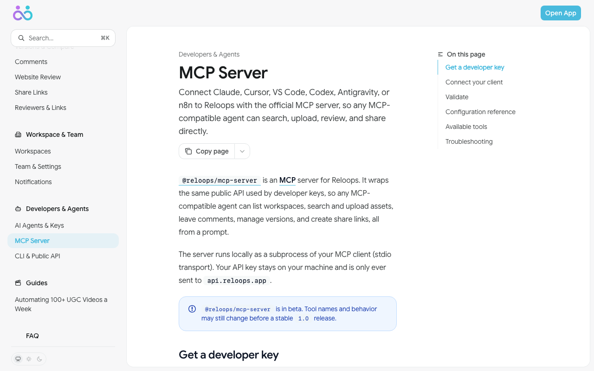Click the Search input field
Image resolution: width=594 pixels, height=371 pixels.
(63, 38)
